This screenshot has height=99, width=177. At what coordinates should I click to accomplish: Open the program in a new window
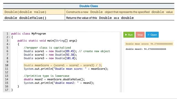[x=152, y=35]
